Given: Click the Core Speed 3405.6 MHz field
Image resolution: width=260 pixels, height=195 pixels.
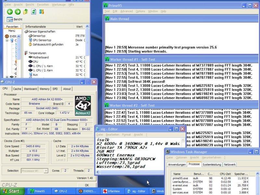Looking at the screenshot, I should click(x=33, y=146).
